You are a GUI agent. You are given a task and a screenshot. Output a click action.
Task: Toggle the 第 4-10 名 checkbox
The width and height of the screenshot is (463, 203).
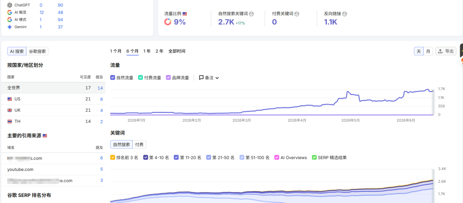pos(145,158)
